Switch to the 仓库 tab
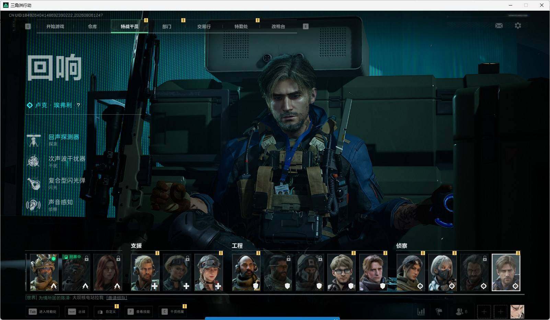This screenshot has height=320, width=550. click(92, 26)
